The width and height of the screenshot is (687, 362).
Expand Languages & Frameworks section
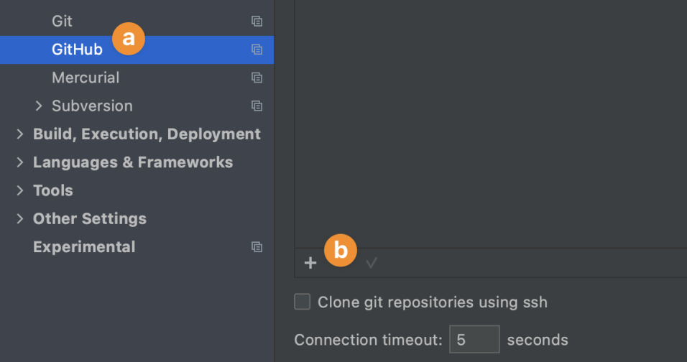click(19, 162)
